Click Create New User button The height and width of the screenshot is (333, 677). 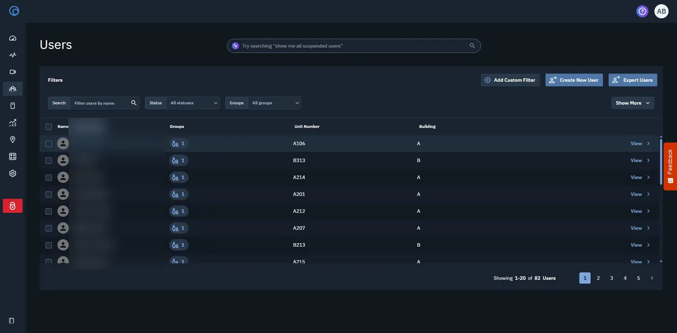coord(574,80)
